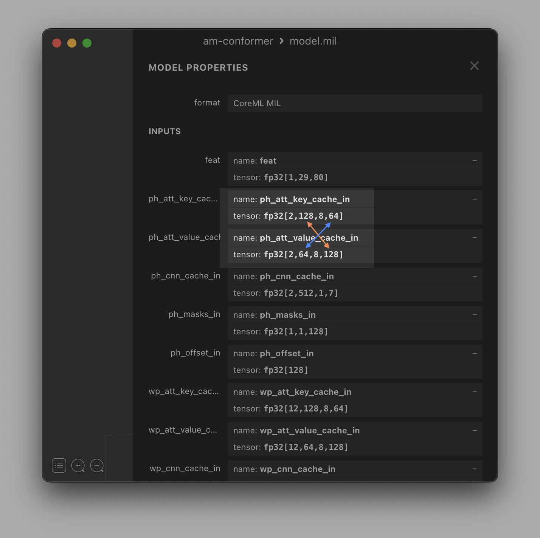Select tensor fp32[1,1,128] value
The height and width of the screenshot is (538, 540).
pos(296,331)
